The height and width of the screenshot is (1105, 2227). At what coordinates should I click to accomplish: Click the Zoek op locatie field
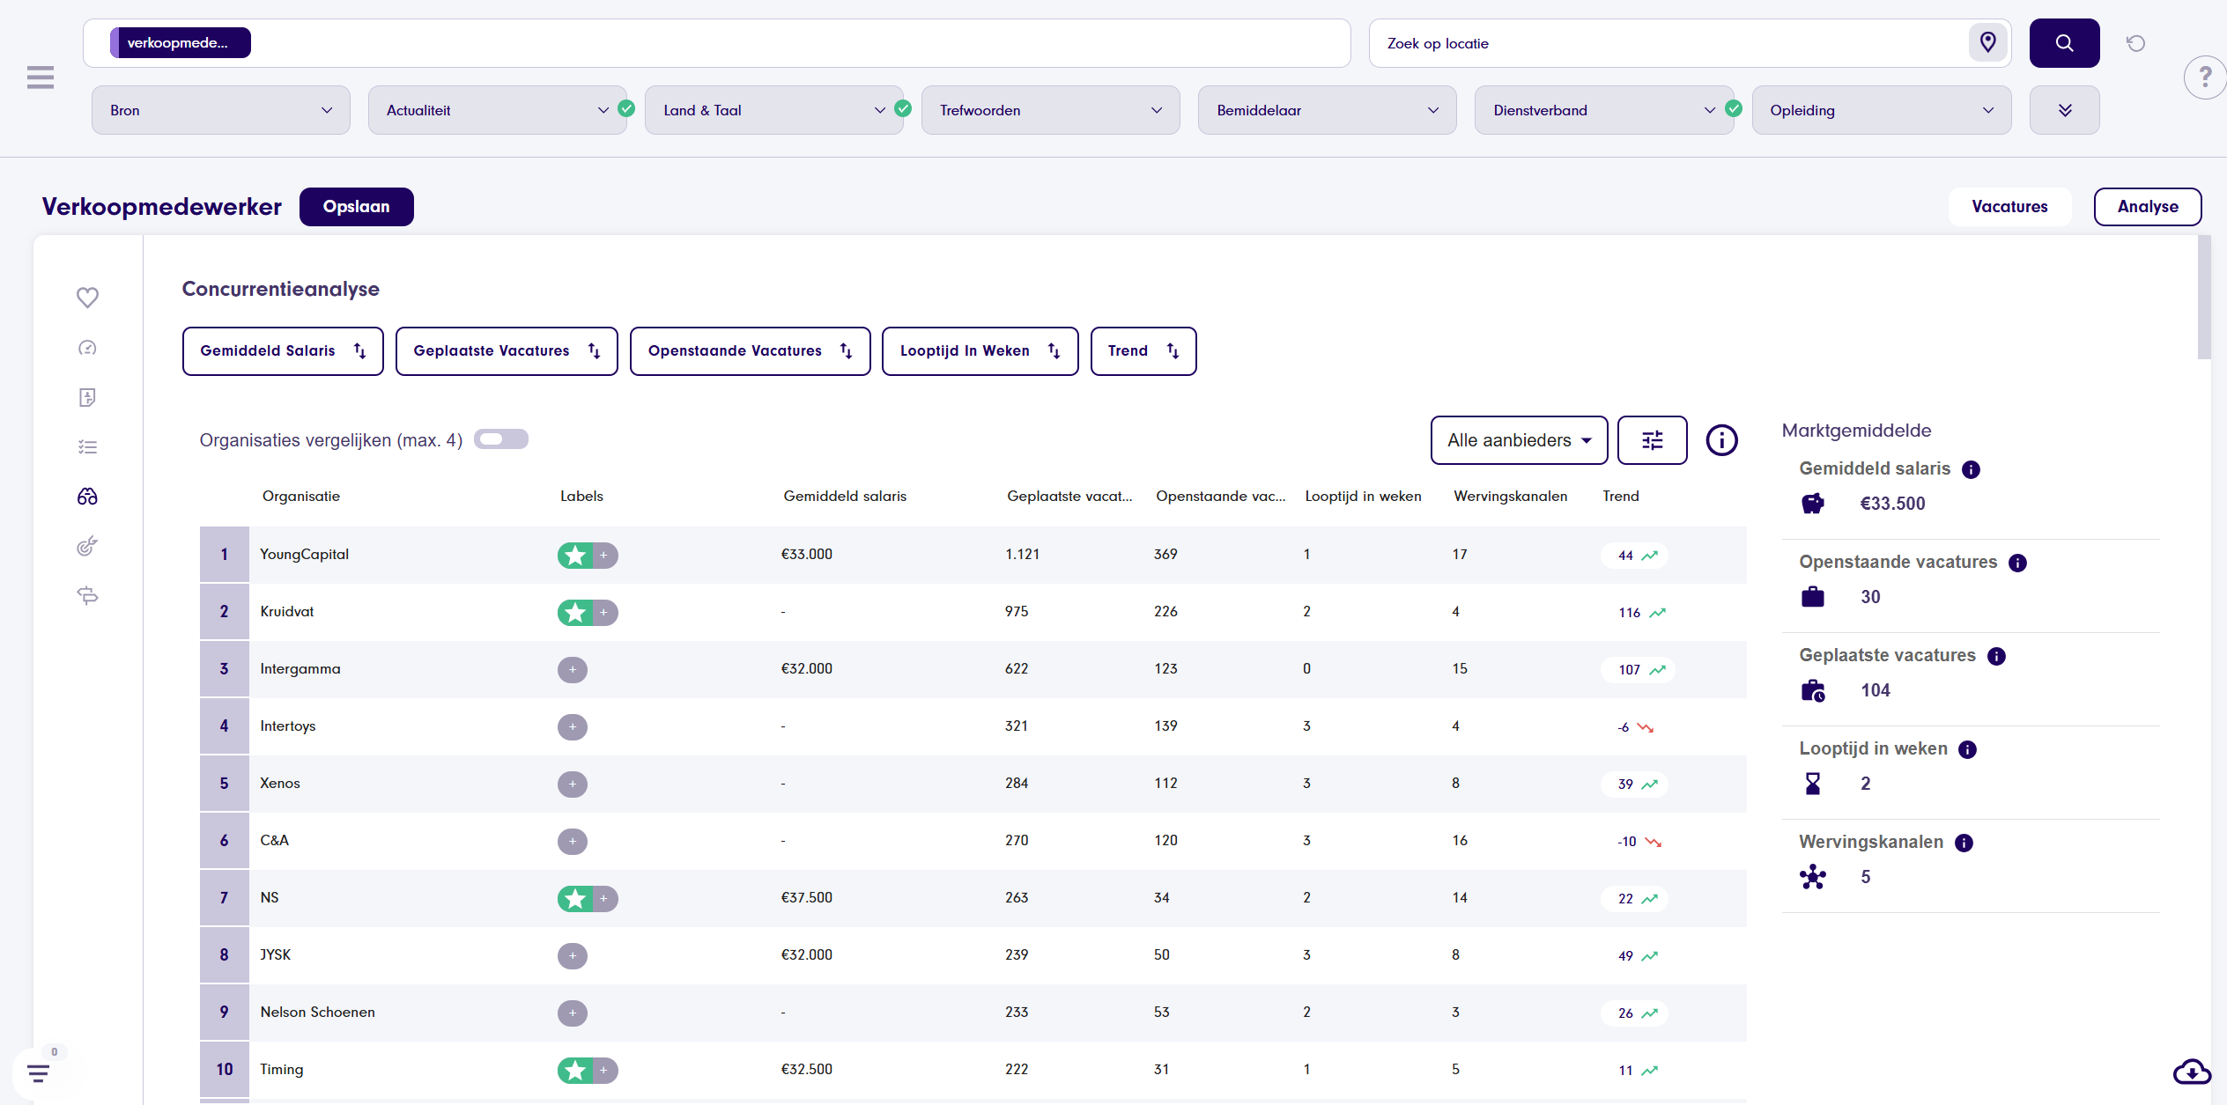1665,43
